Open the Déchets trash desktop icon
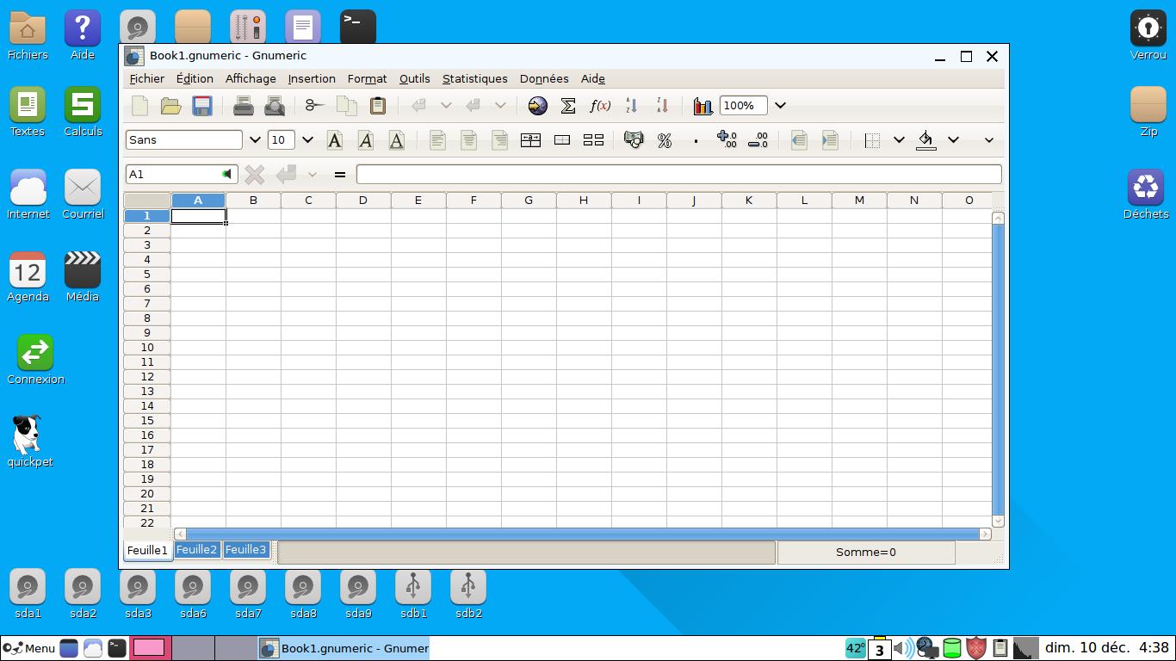The height and width of the screenshot is (661, 1176). 1146,195
